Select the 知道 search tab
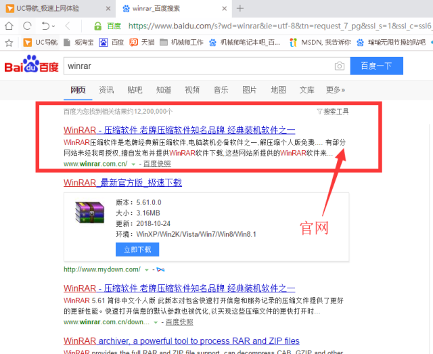Viewport: 433px width, 354px height. coord(164,90)
